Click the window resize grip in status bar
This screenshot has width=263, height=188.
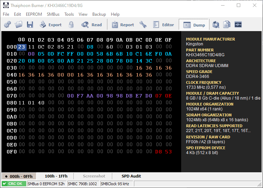tap(259, 184)
